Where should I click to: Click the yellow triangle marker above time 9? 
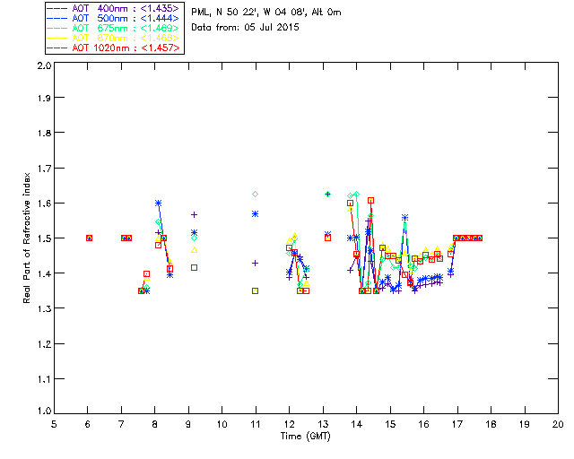[x=195, y=250]
